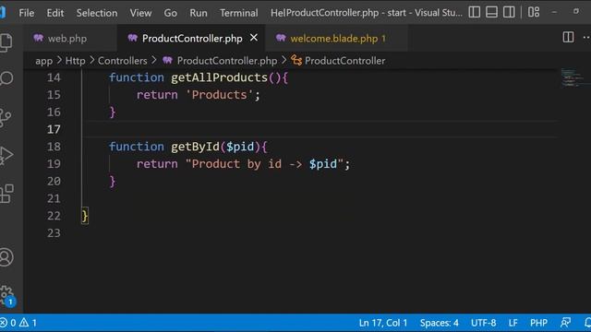
Task: Click line number 17 in gutter
Action: 54,129
